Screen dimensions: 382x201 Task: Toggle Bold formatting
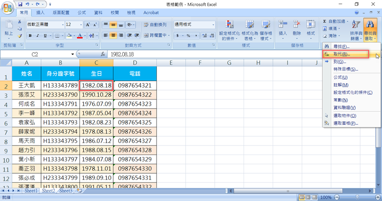[x=30, y=35]
